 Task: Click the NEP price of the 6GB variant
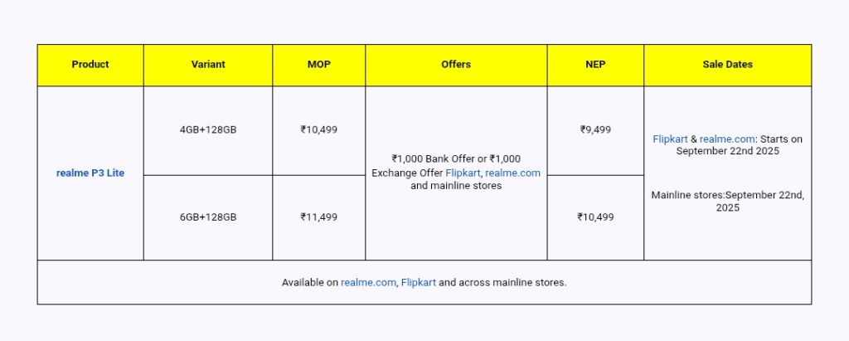click(595, 217)
